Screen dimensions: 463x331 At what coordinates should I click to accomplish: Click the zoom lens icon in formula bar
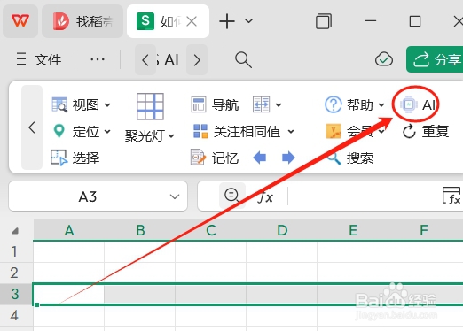click(231, 196)
